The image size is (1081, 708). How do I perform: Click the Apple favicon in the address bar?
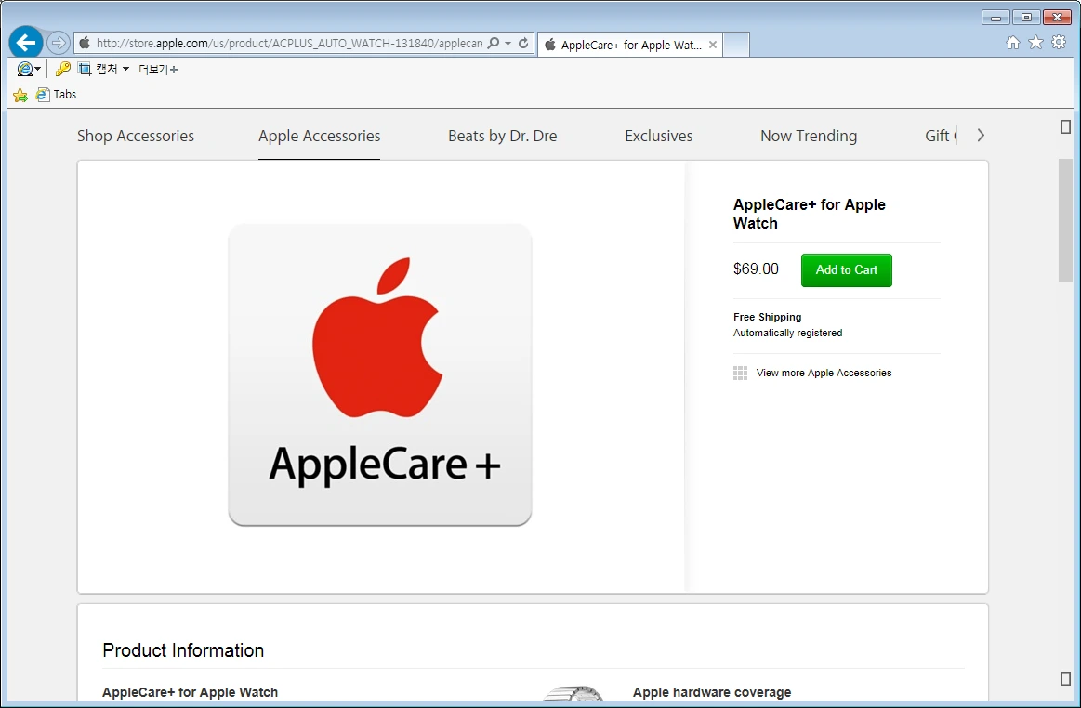point(85,43)
